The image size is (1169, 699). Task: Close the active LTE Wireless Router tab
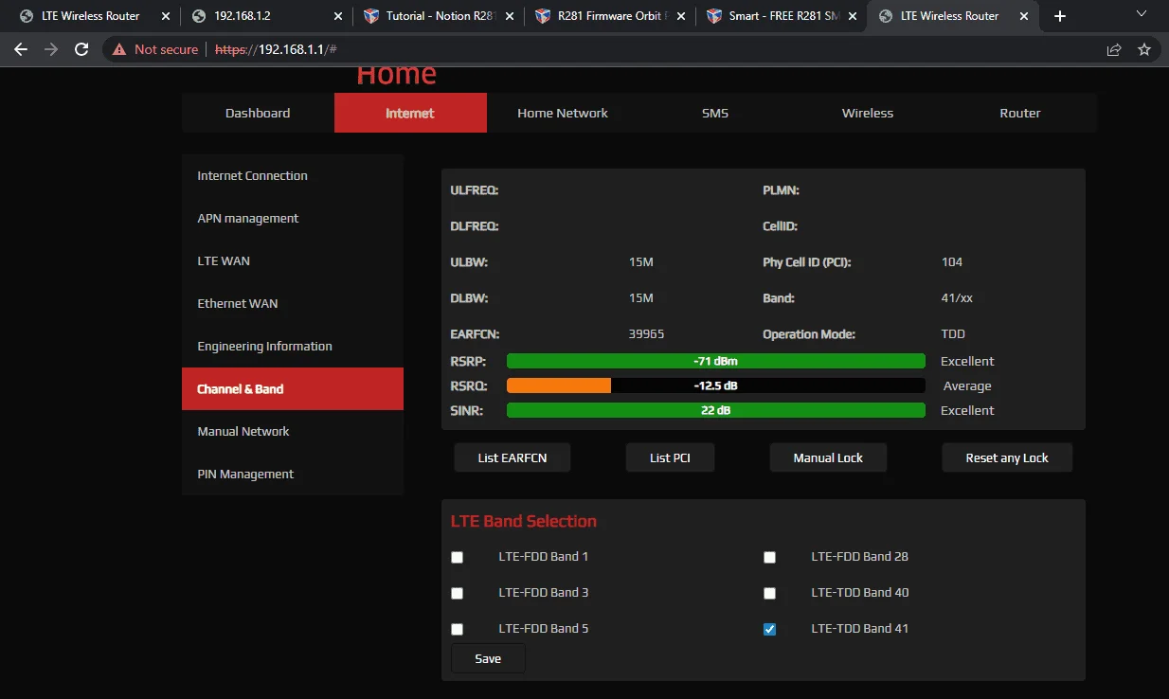(1024, 16)
